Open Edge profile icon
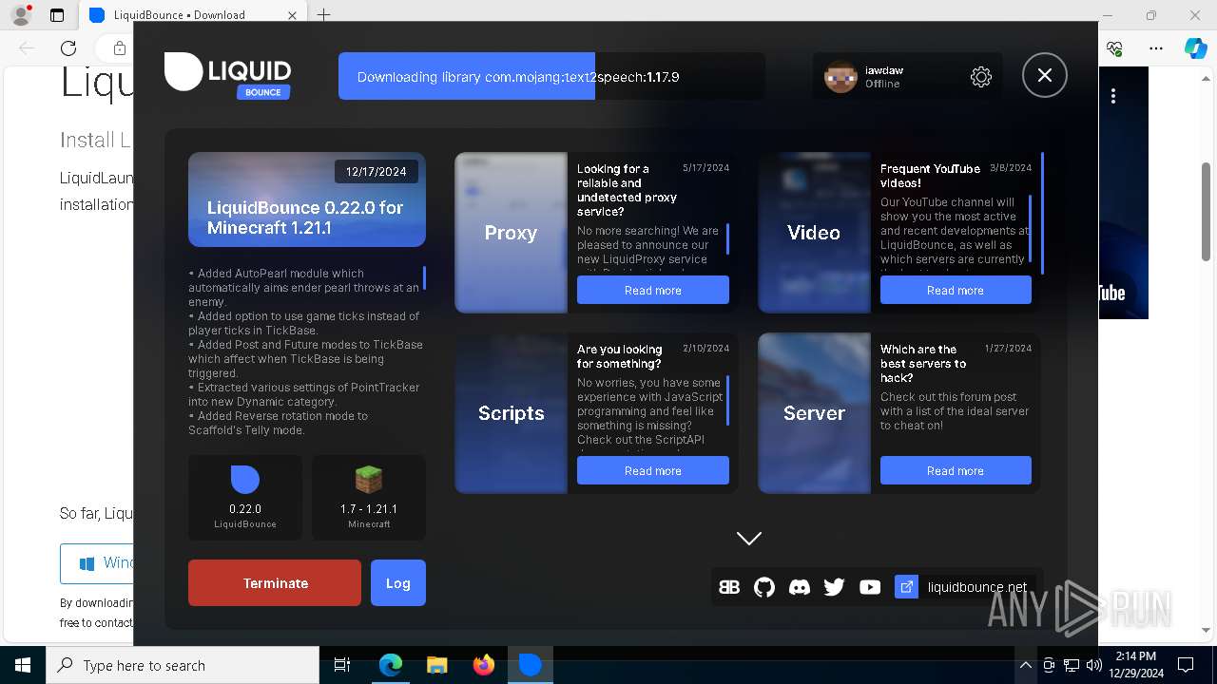The width and height of the screenshot is (1217, 684). click(21, 15)
